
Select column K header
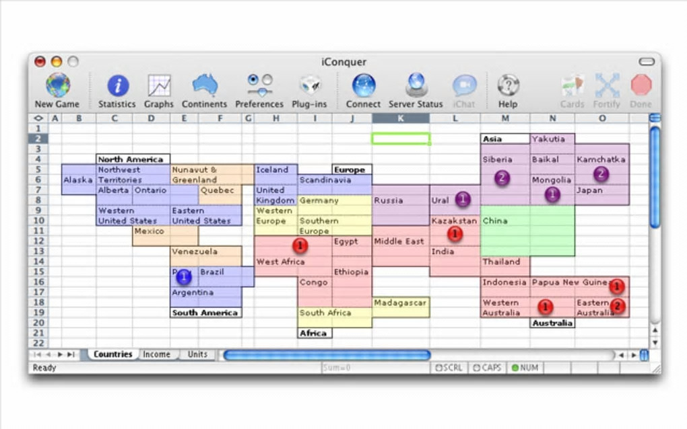point(401,118)
